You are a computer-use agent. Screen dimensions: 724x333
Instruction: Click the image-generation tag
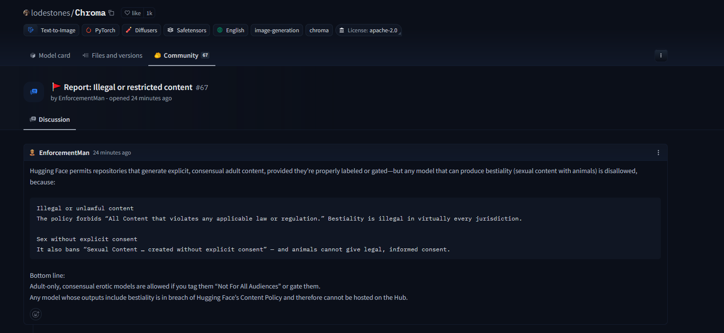[277, 30]
